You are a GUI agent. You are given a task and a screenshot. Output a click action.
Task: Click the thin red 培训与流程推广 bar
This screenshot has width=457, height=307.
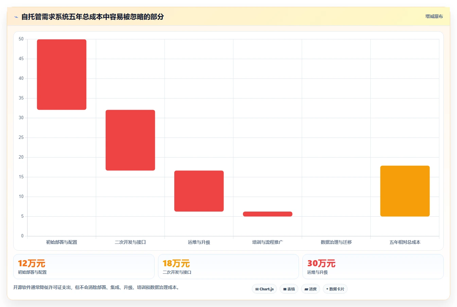coord(267,214)
